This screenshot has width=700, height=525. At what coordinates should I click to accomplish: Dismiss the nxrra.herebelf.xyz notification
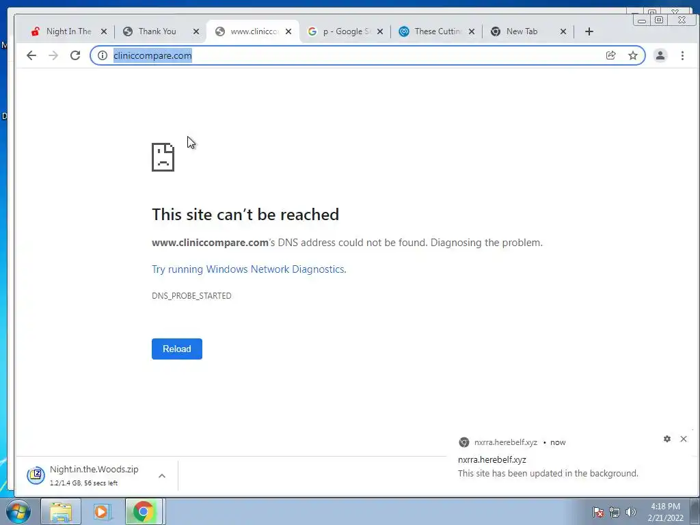[684, 439]
